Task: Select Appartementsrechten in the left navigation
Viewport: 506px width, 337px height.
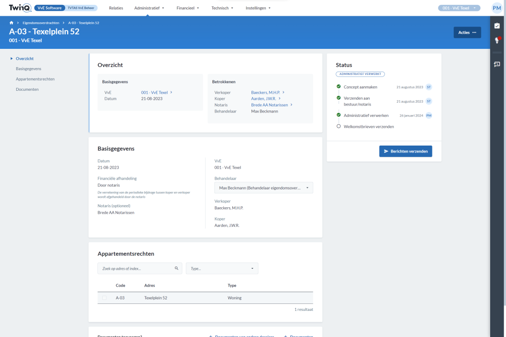Action: click(x=35, y=79)
